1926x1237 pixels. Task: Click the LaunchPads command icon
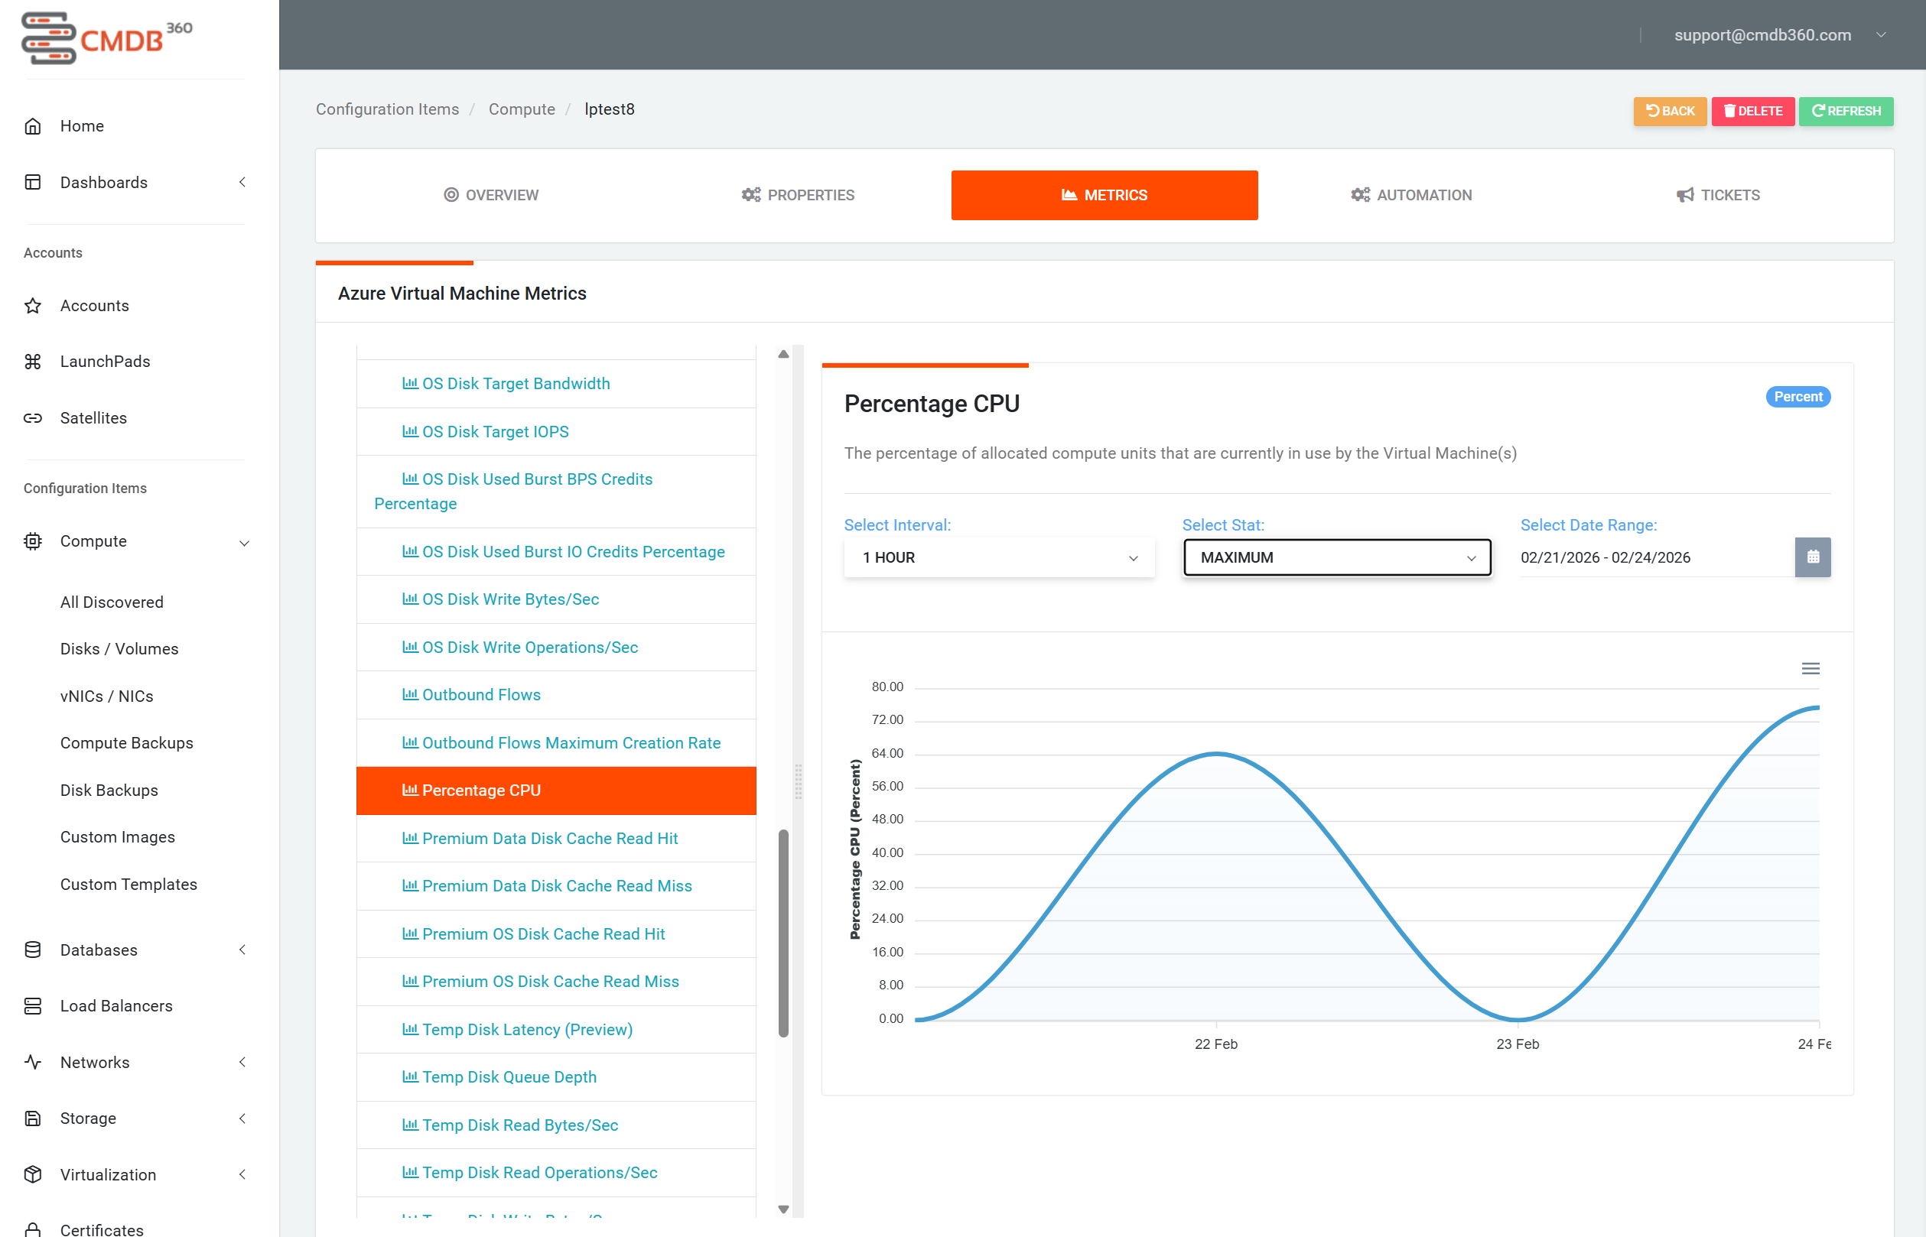[33, 362]
